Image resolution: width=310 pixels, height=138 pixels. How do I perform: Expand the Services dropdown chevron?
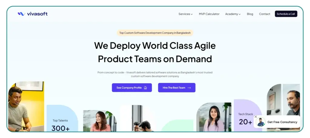coord(192,14)
